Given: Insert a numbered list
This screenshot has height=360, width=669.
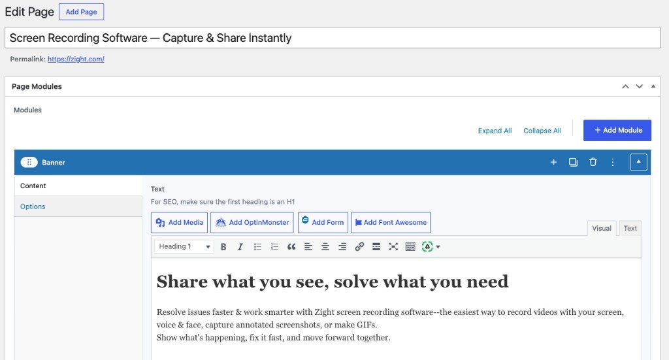Looking at the screenshot, I should coord(274,246).
